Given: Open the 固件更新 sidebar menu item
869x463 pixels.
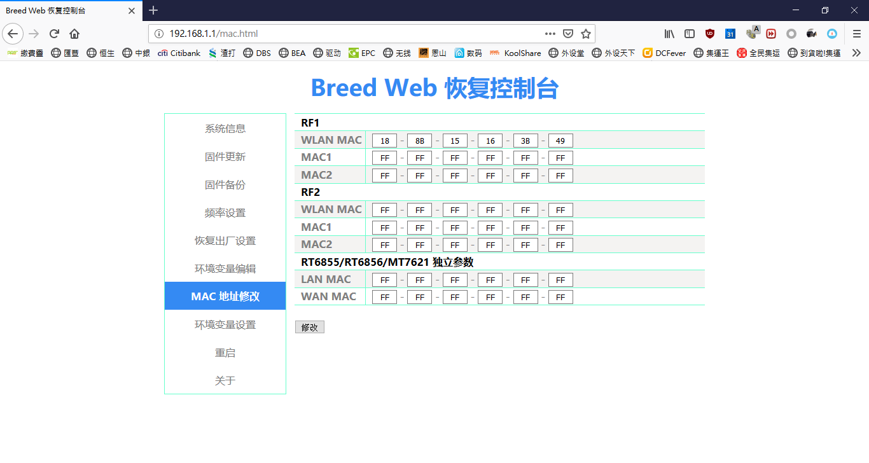Looking at the screenshot, I should (225, 156).
